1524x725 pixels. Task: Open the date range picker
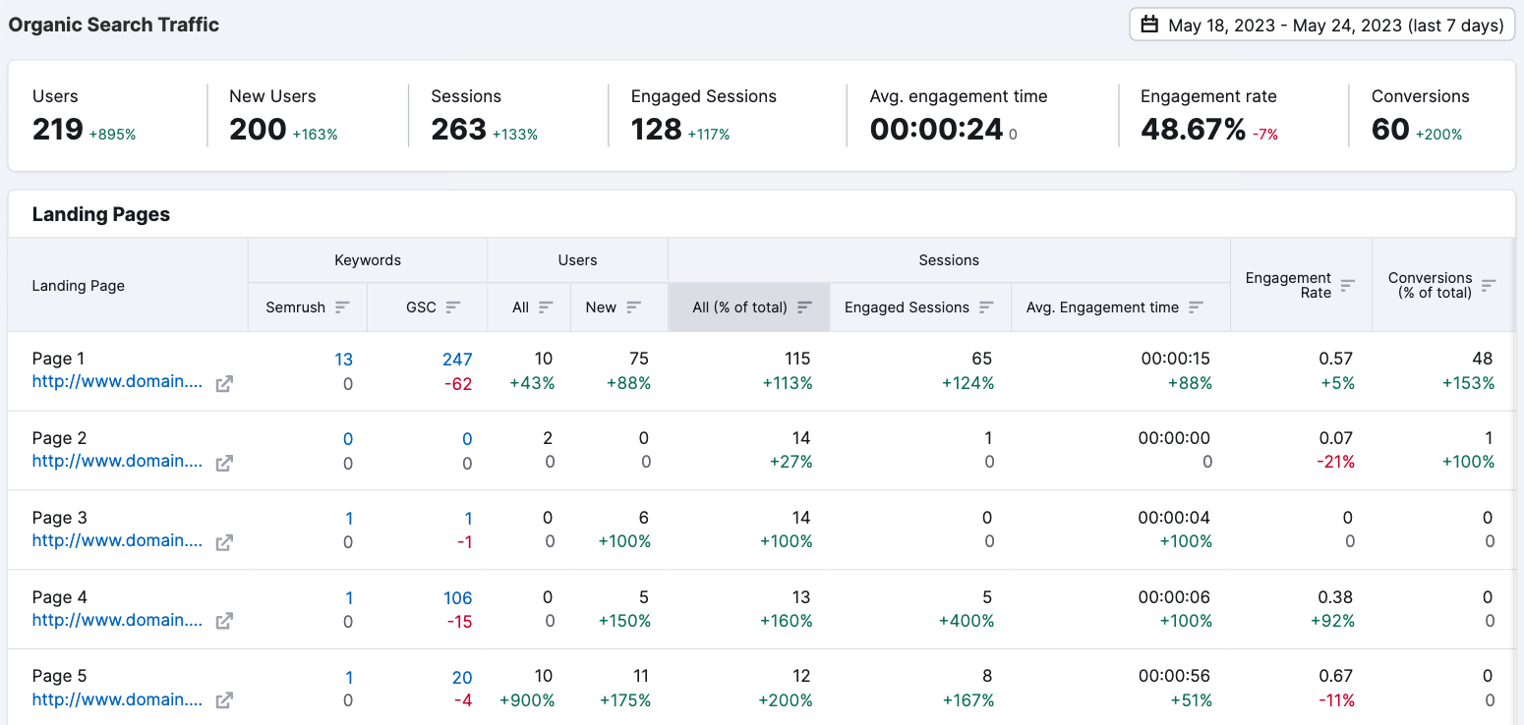tap(1321, 26)
